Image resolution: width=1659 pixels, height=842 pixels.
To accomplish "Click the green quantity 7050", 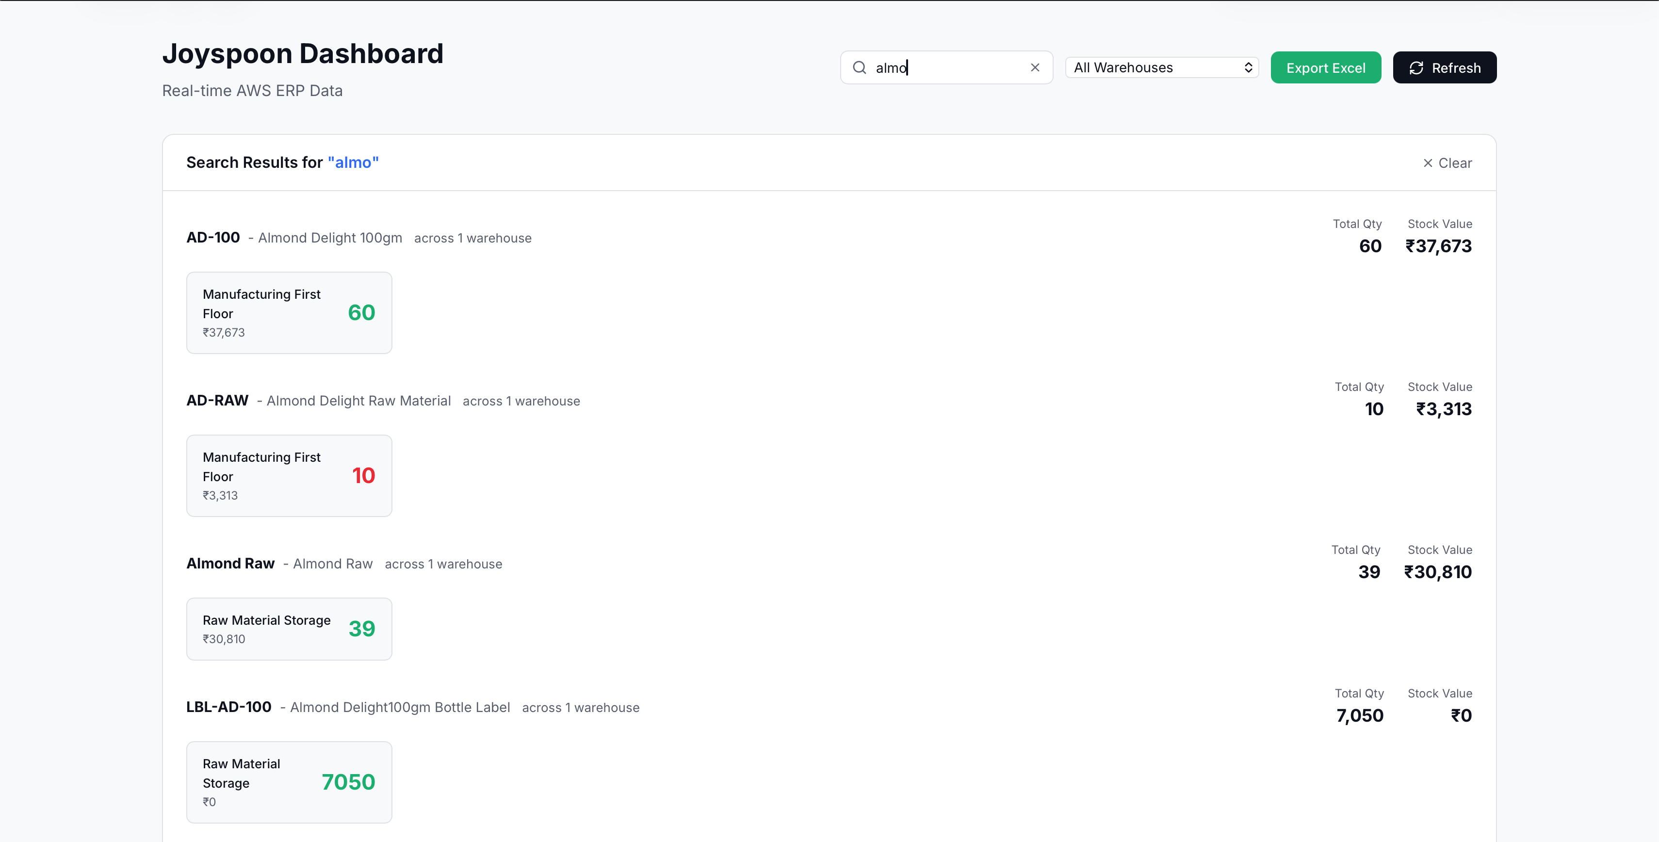I will [x=348, y=782].
